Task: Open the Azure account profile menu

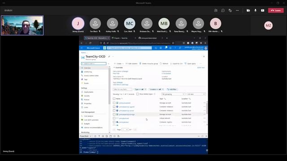Action: [x=196, y=48]
